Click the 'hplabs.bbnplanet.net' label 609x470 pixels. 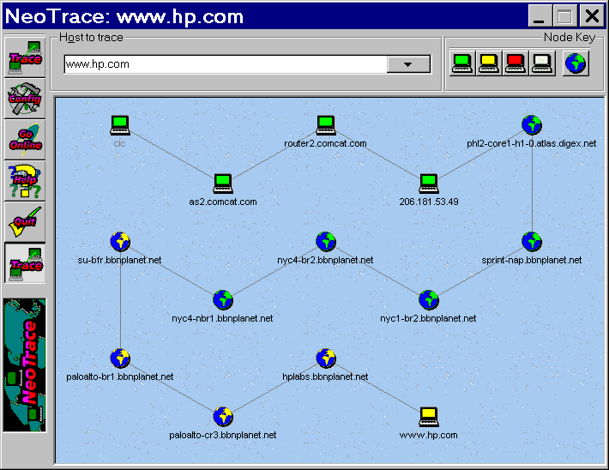325,377
